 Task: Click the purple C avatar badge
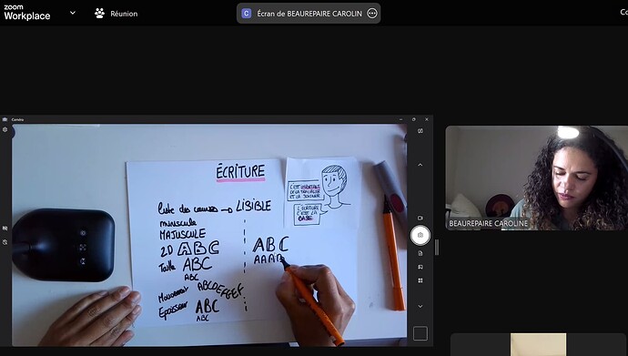[247, 14]
